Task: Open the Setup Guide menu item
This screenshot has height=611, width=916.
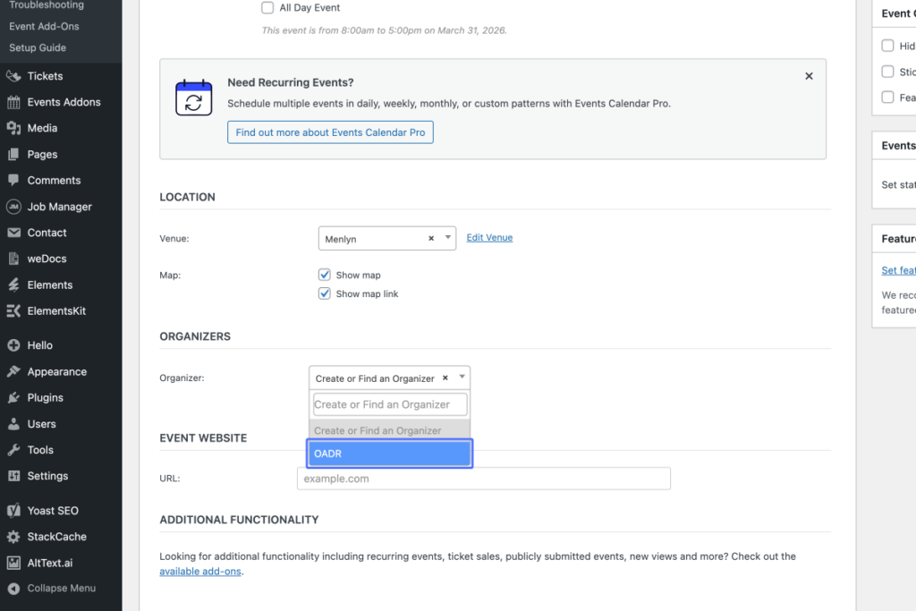Action: [38, 48]
